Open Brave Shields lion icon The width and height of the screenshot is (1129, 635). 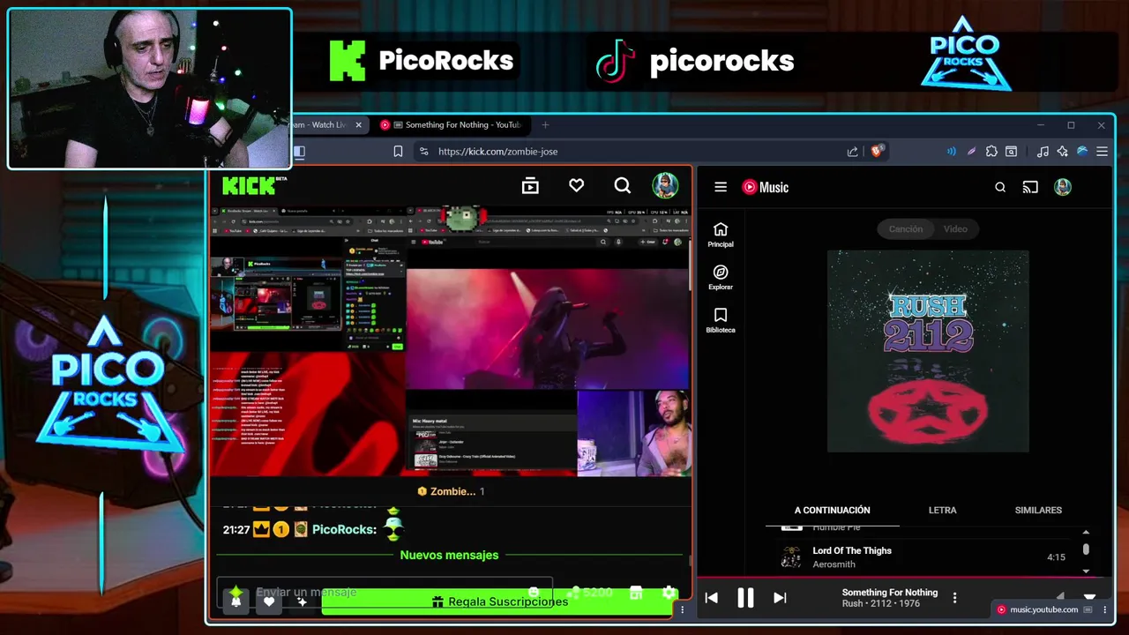(877, 151)
